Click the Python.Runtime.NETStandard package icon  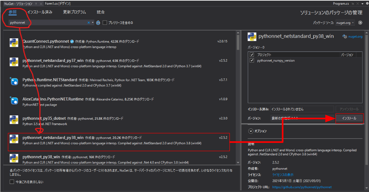[14, 82]
